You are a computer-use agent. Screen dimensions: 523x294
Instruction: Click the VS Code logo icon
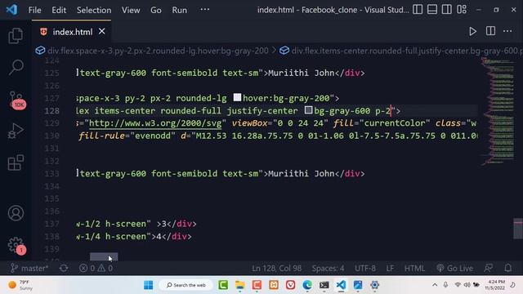point(12,10)
